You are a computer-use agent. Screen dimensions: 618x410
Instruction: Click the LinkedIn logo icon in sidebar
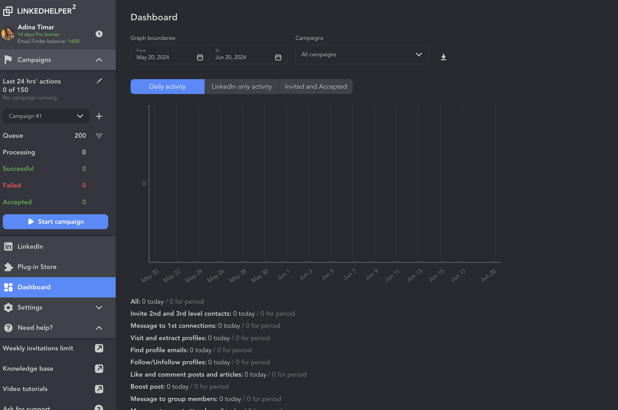click(x=8, y=247)
